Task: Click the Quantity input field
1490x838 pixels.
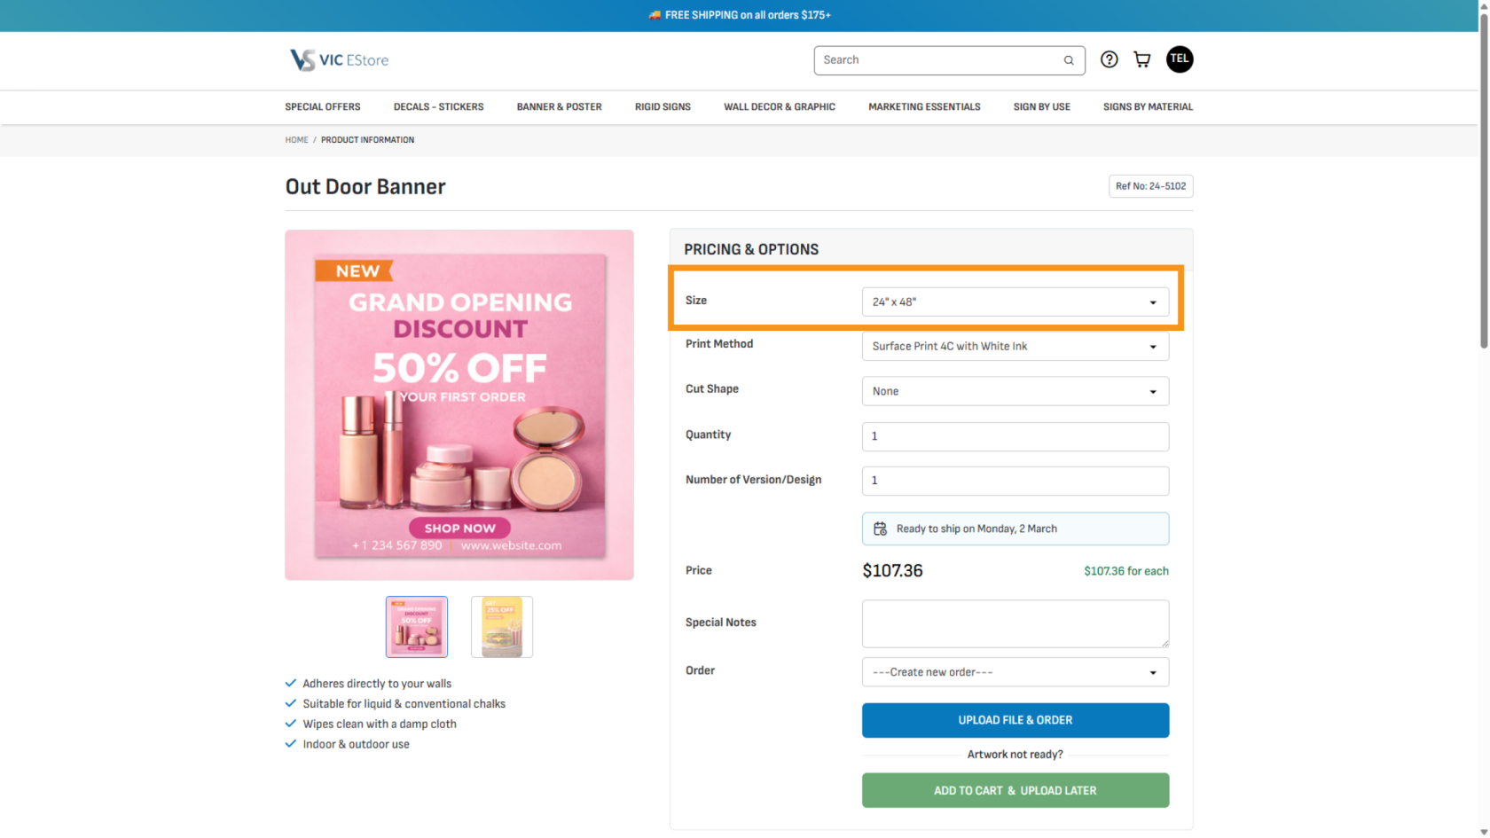Action: coord(1015,436)
